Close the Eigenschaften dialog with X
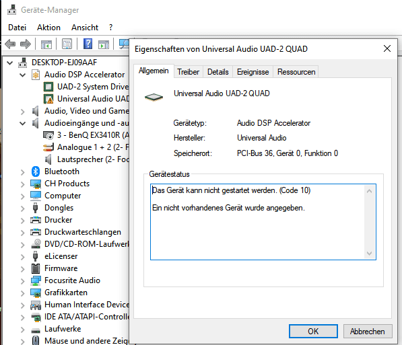 point(387,48)
